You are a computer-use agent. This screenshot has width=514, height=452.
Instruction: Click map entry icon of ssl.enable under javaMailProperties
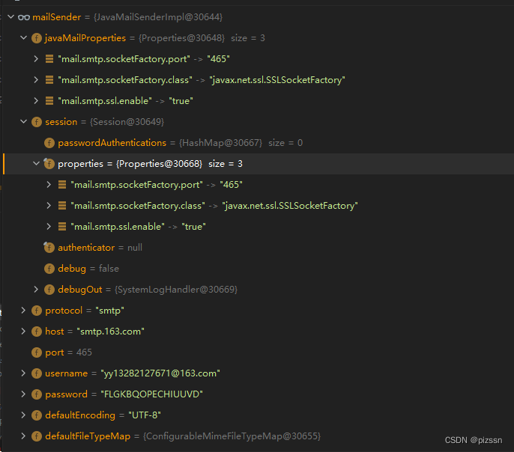[x=49, y=101]
